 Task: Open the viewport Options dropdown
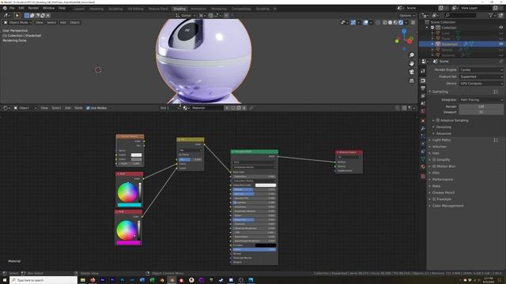(x=407, y=16)
